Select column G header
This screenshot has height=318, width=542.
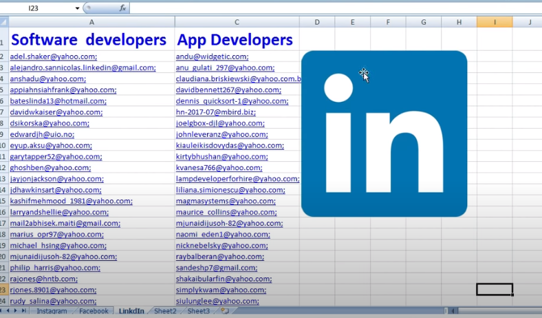point(424,22)
